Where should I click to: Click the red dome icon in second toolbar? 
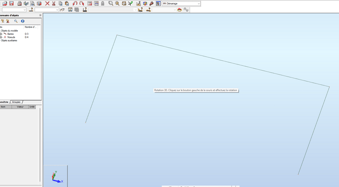pos(179,10)
